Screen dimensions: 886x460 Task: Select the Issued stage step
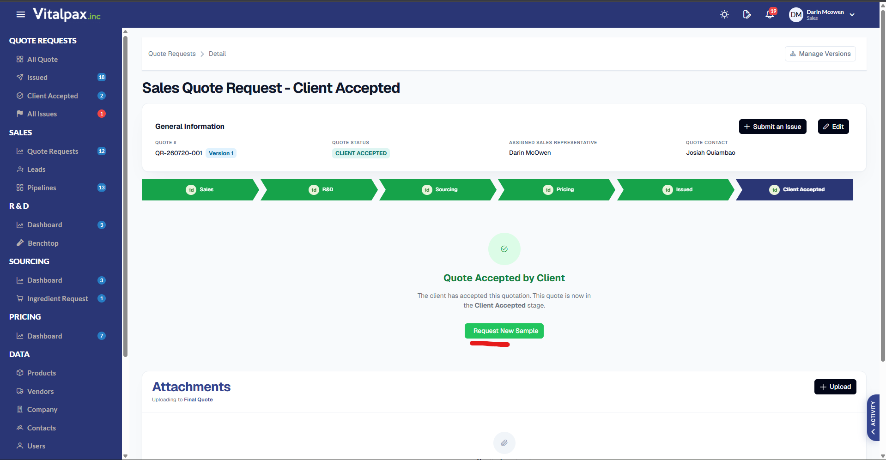pyautogui.click(x=676, y=190)
